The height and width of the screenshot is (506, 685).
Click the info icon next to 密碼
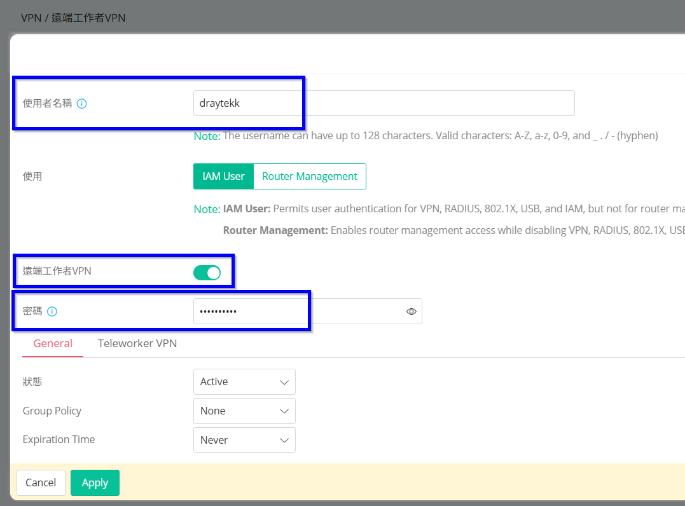[x=52, y=311]
